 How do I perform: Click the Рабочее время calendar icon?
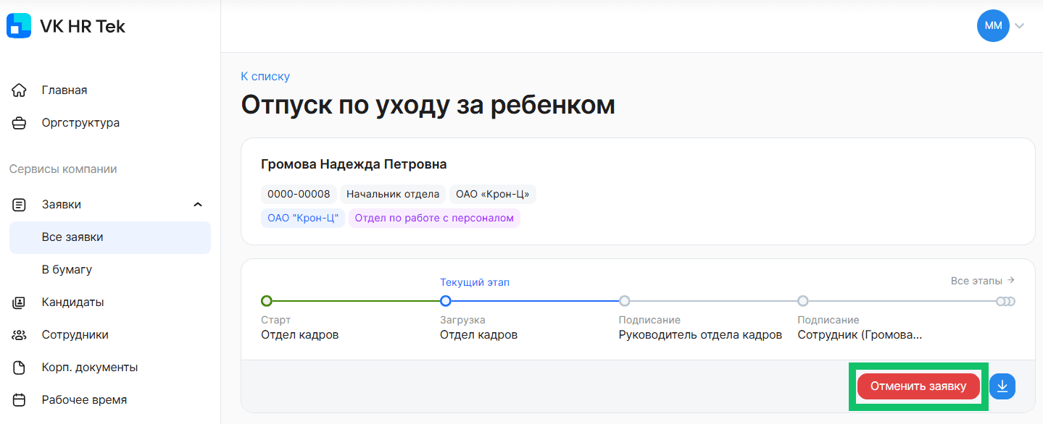tap(20, 400)
